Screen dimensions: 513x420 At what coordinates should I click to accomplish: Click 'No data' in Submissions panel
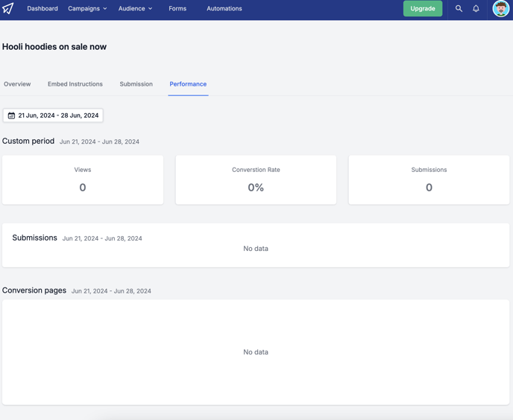[x=256, y=249]
